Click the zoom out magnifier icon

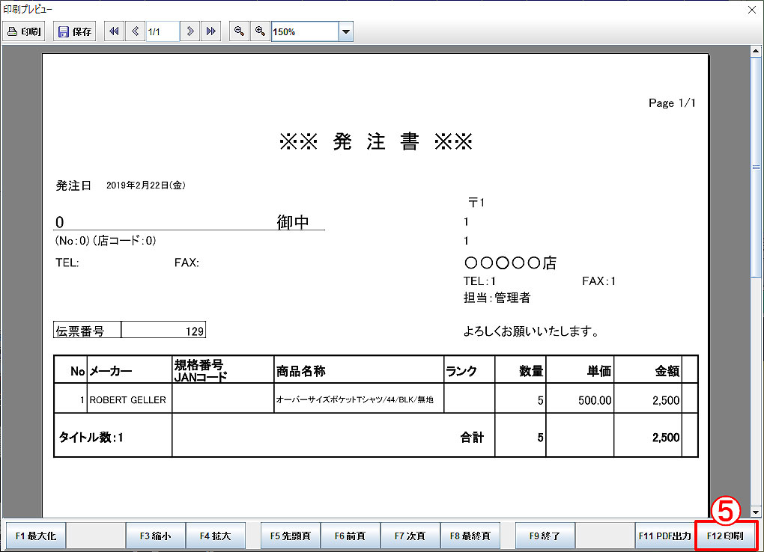(x=239, y=31)
